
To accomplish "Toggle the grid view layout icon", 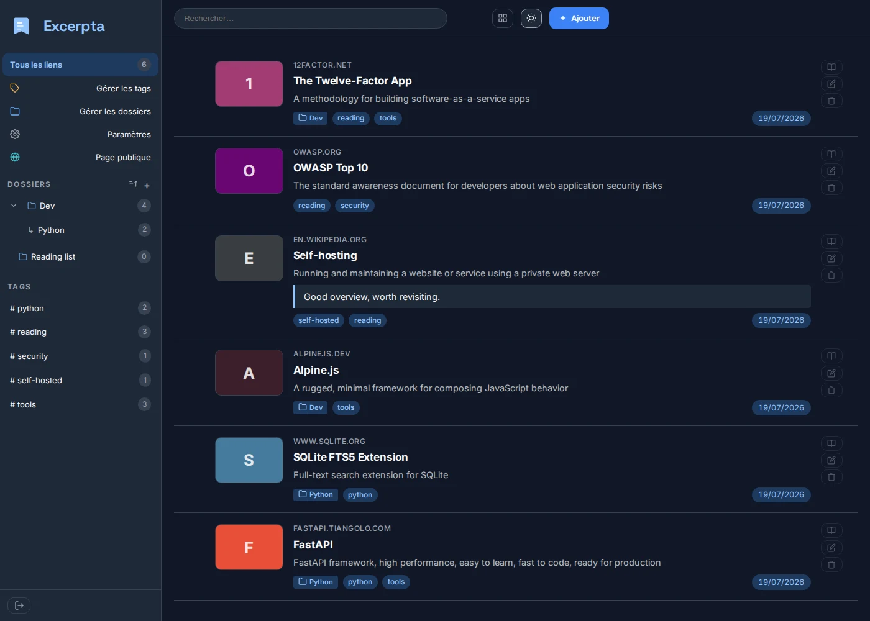I will click(x=503, y=19).
